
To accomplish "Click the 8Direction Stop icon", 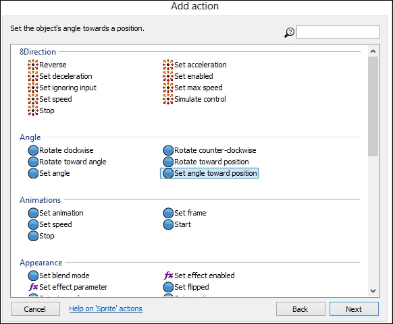I will point(33,110).
